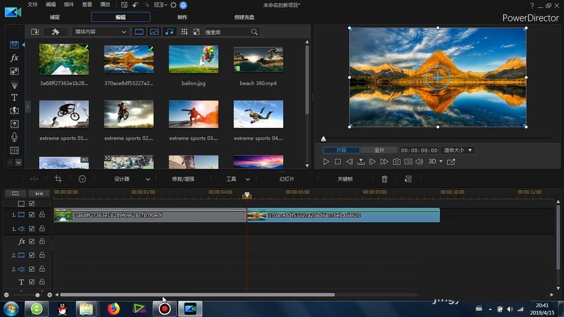Screen dimensions: 564x317
Task: Click the crop tool in timeline toolbar
Action: 58,179
